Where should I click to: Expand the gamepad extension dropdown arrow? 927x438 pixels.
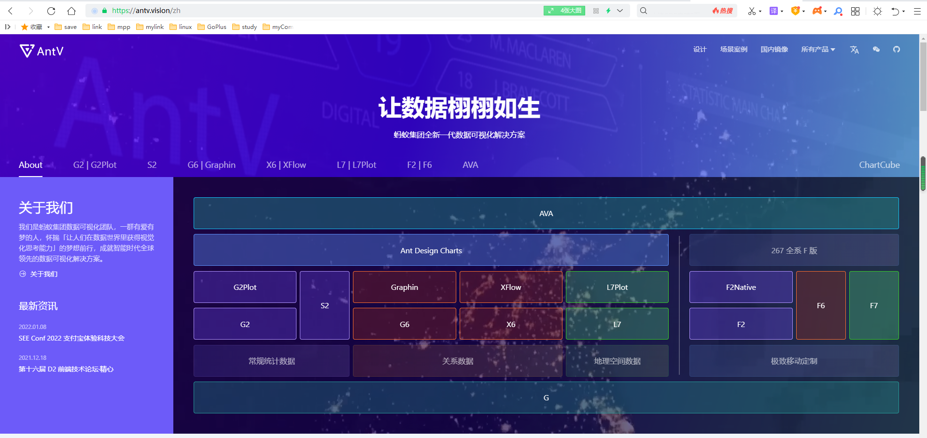tap(825, 12)
